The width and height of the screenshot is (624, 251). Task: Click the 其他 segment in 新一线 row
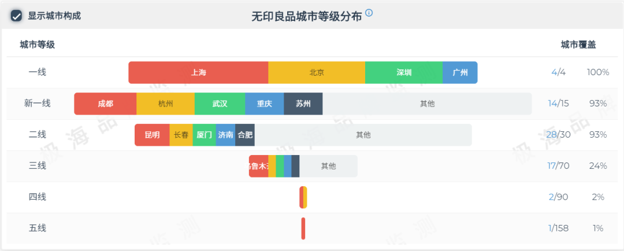(427, 104)
